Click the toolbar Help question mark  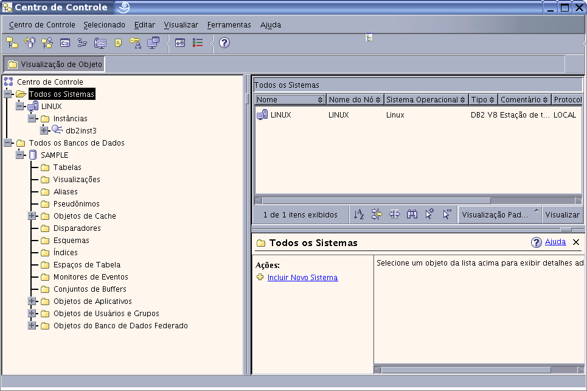click(224, 43)
